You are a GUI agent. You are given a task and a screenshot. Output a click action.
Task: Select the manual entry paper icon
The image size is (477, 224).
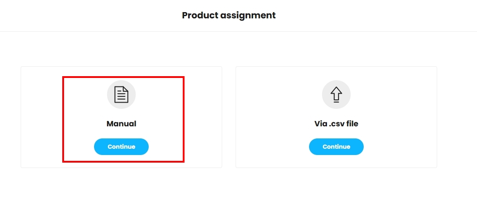[121, 95]
